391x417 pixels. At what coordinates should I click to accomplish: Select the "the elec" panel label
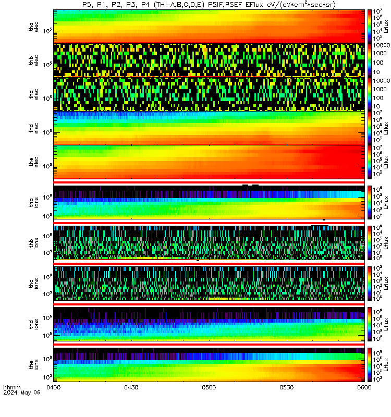[x=33, y=162]
